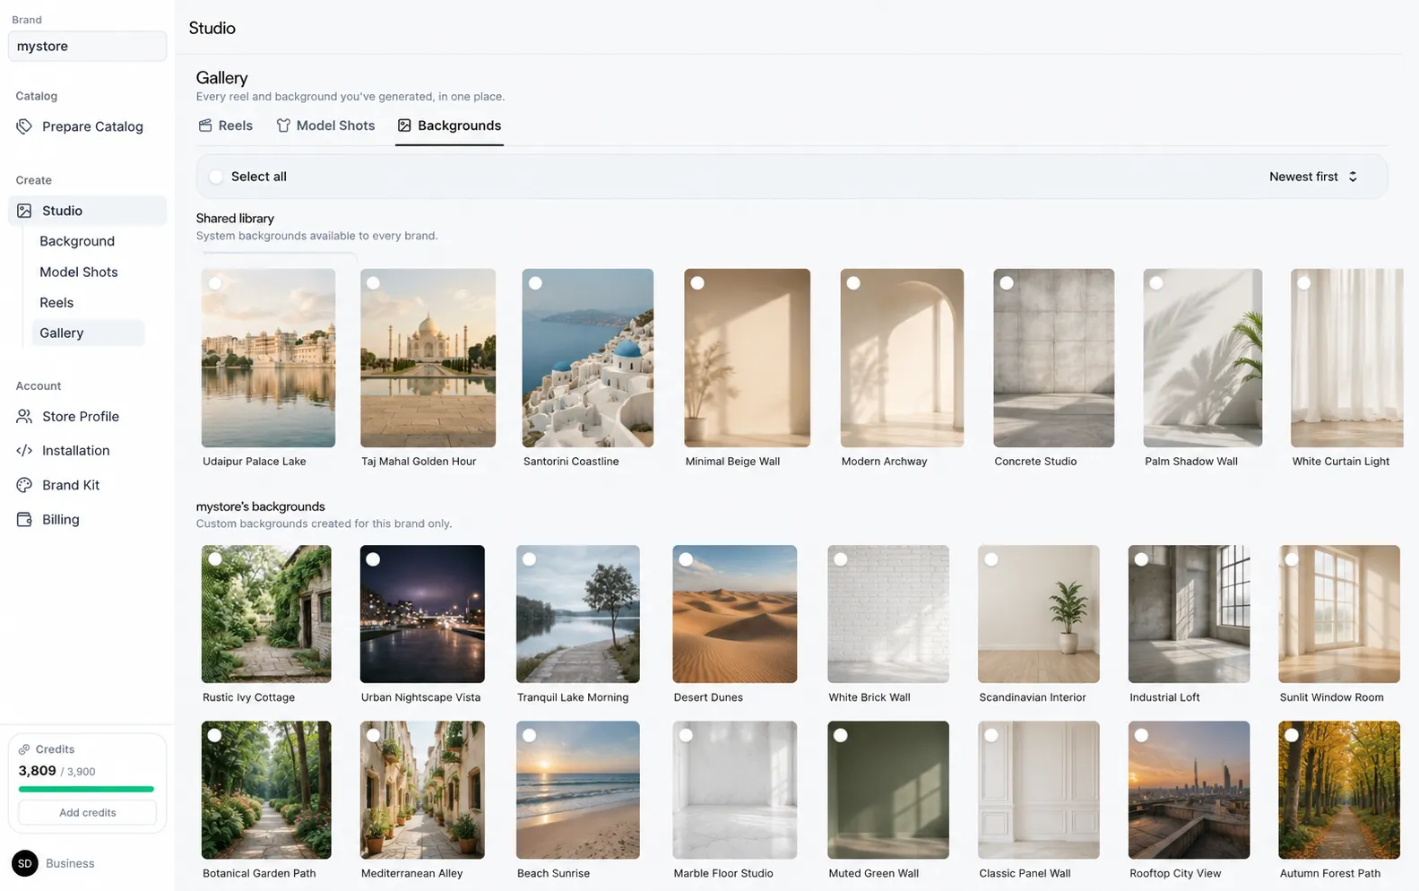Click the Store Profile people icon

click(x=24, y=416)
